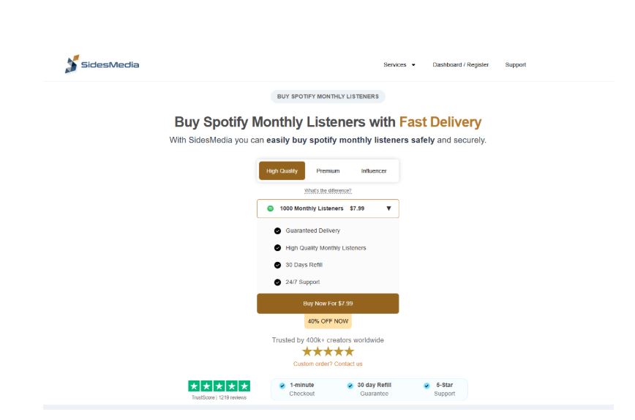This screenshot has width=635, height=420.
Task: Click the blue check icon beside 1-minute Checkout
Action: click(282, 386)
